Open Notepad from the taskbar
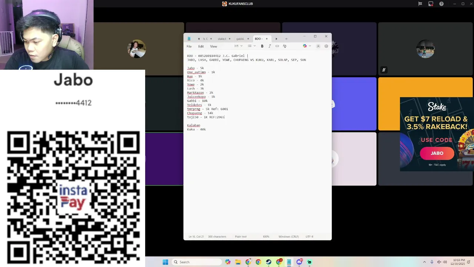 tap(289, 262)
